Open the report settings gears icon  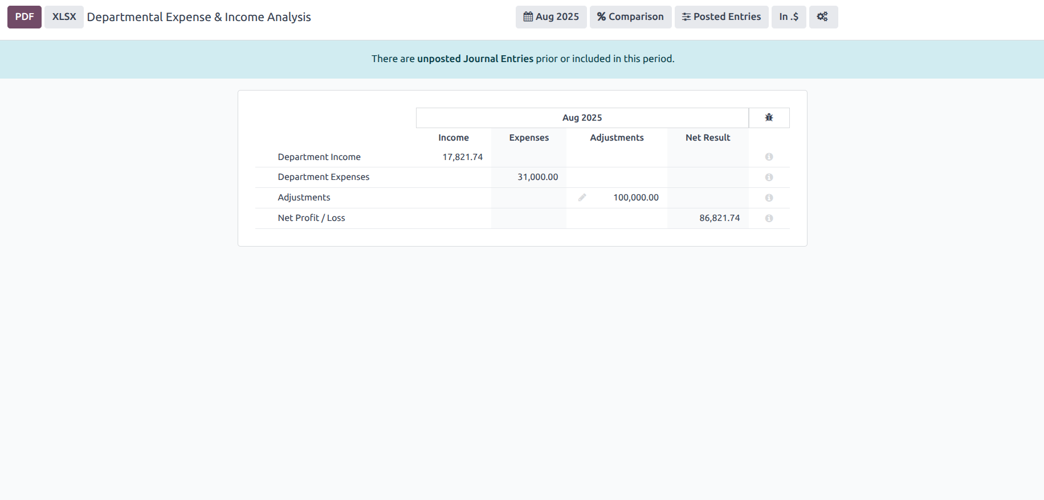[x=823, y=17]
